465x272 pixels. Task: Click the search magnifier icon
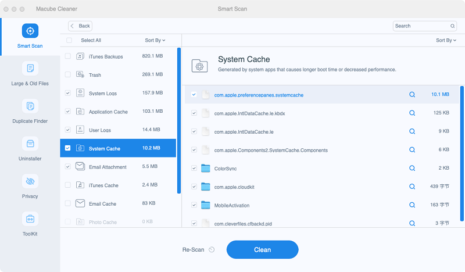point(452,26)
